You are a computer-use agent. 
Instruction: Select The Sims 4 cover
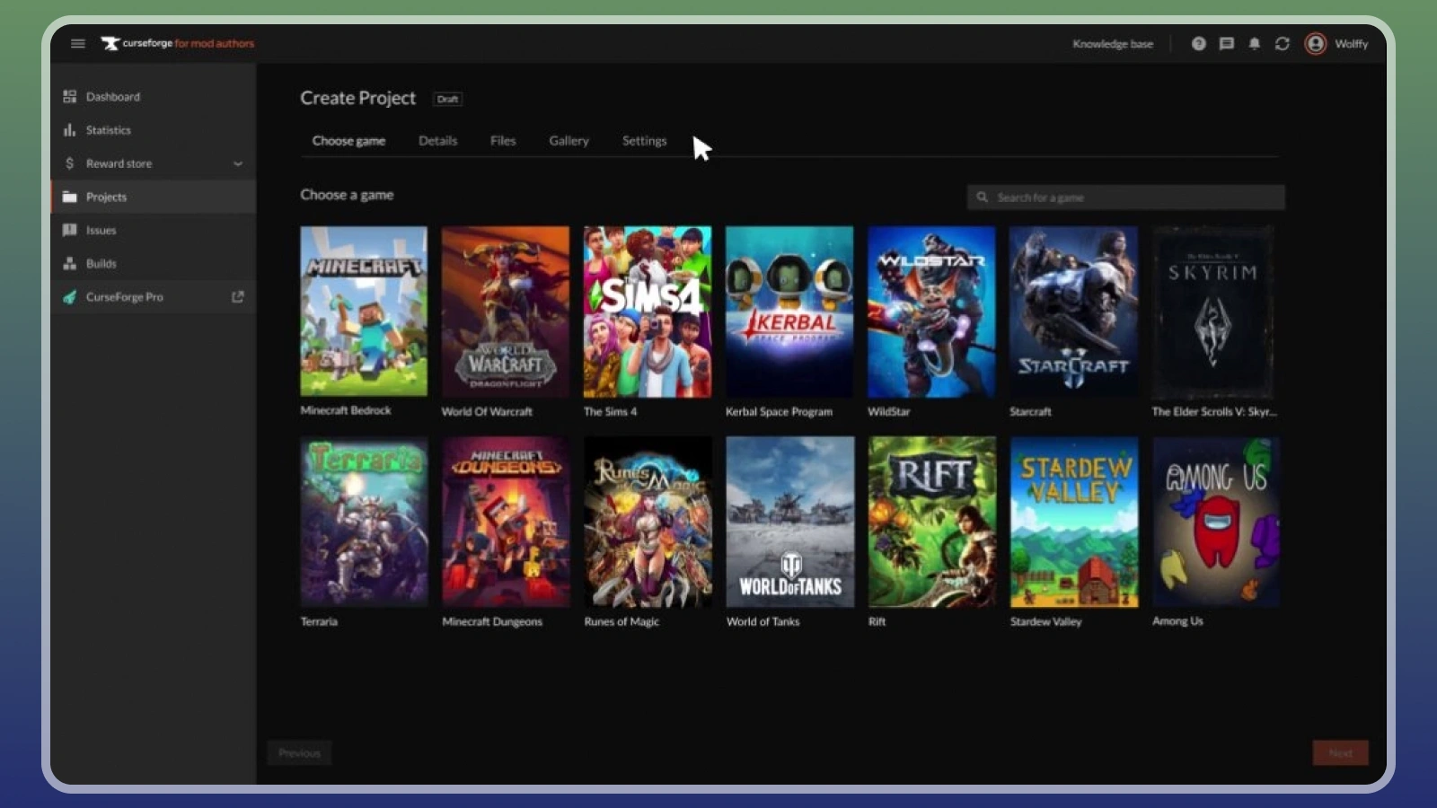pyautogui.click(x=648, y=312)
